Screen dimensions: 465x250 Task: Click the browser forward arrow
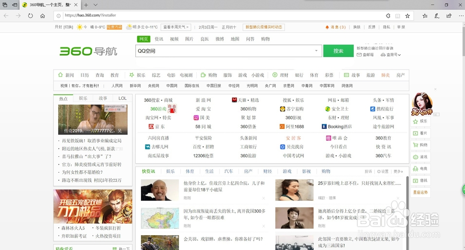pyautogui.click(x=18, y=16)
